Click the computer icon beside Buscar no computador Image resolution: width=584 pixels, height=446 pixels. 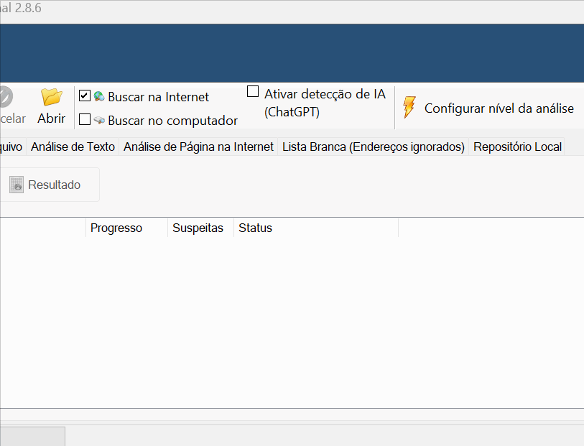pos(99,120)
